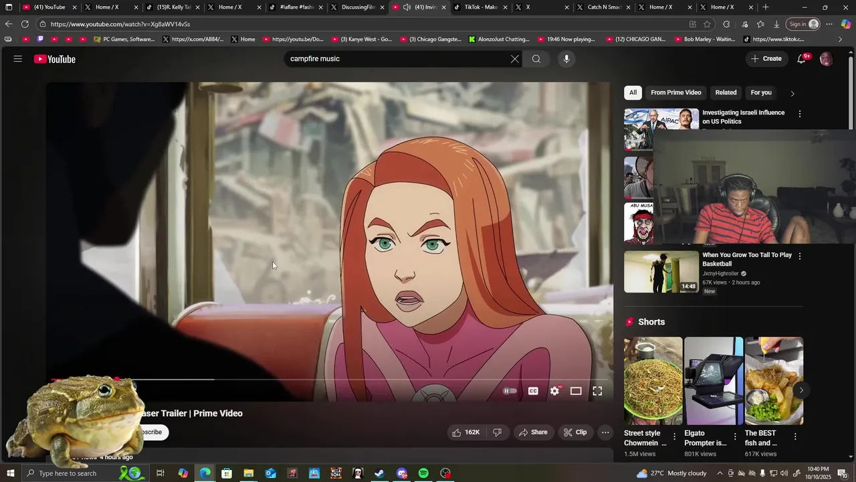Screen dimensions: 856x482
Task: Select the All filter chip
Action: [633, 92]
